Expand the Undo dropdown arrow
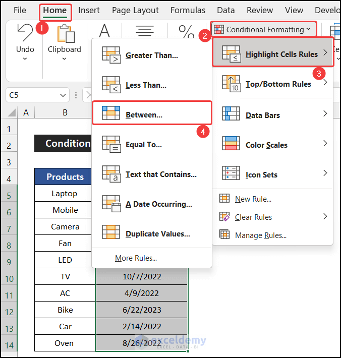The image size is (341, 358). pyautogui.click(x=25, y=58)
